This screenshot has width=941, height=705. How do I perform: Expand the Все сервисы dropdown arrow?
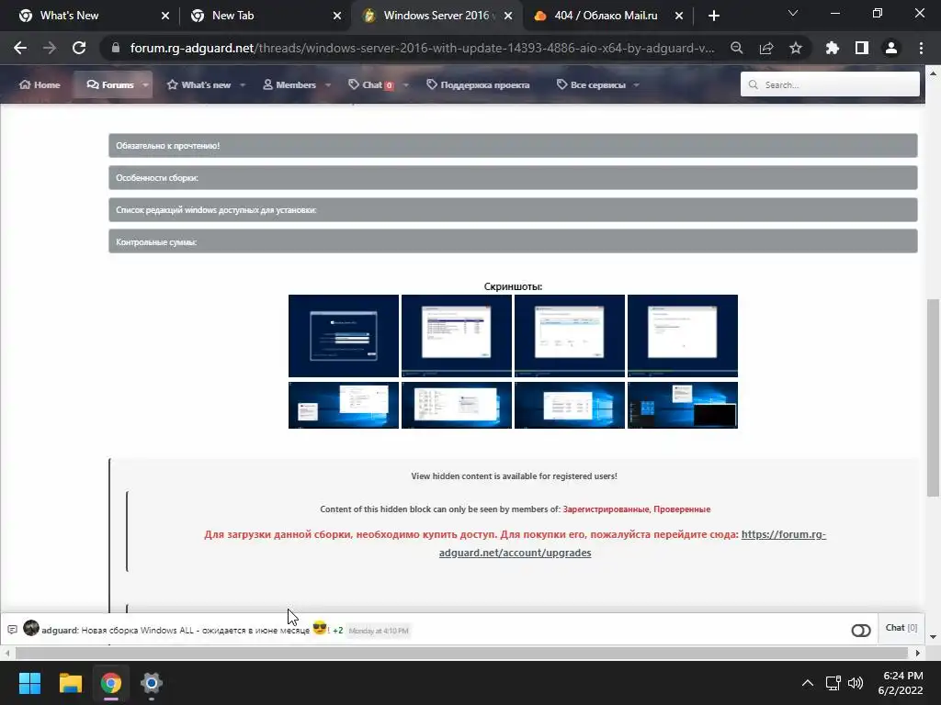[636, 84]
